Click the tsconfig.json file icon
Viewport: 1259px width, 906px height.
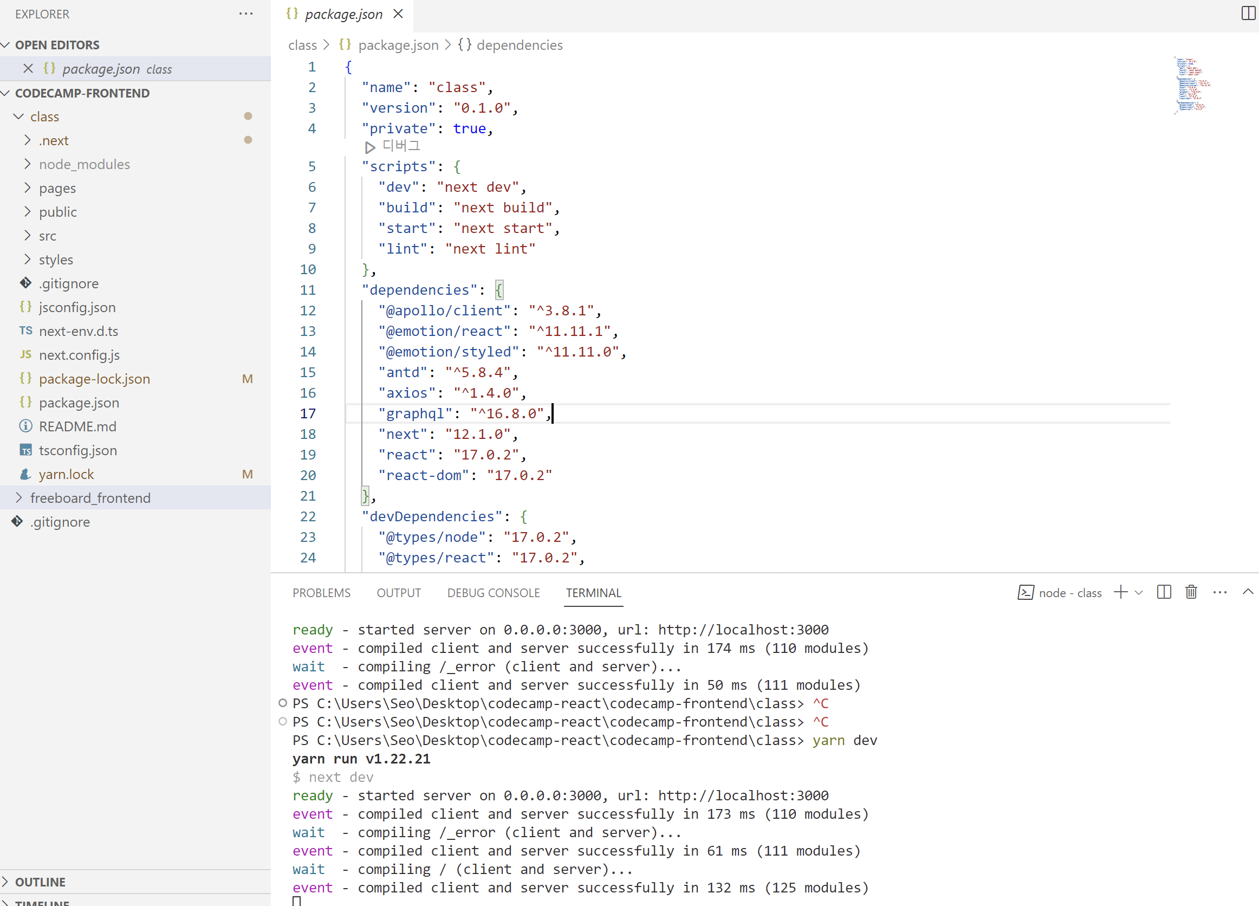[x=25, y=450]
